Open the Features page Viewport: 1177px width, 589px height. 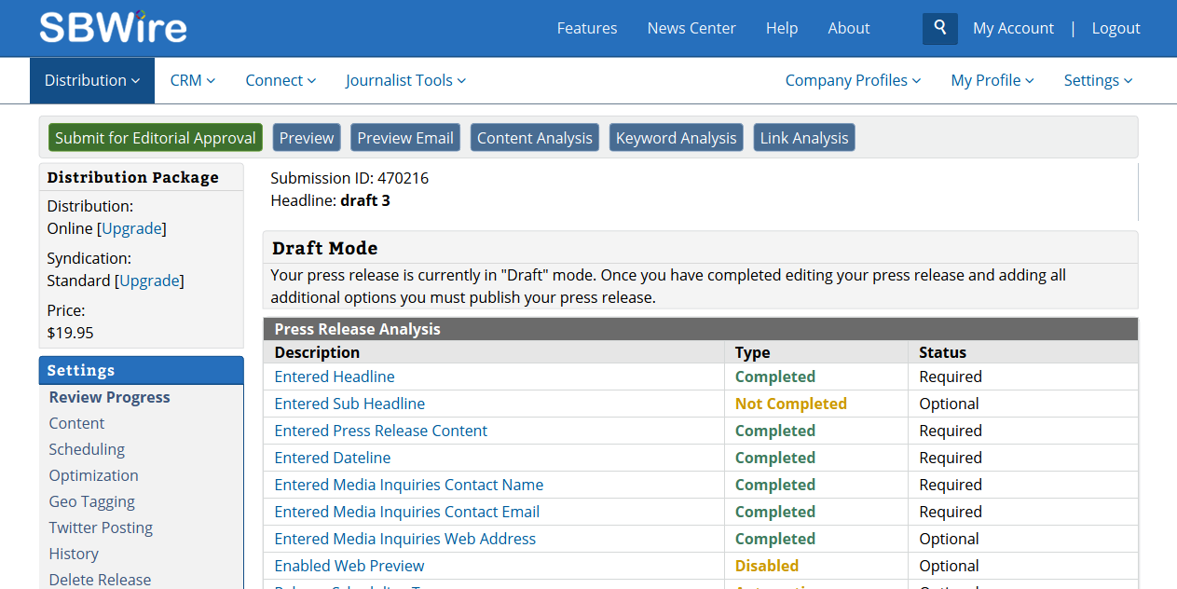click(587, 28)
